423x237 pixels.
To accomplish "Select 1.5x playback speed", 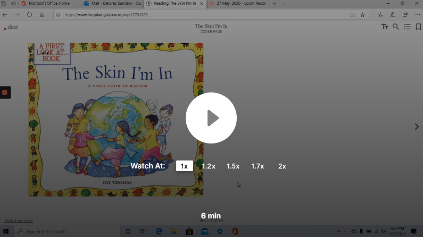I will point(233,166).
